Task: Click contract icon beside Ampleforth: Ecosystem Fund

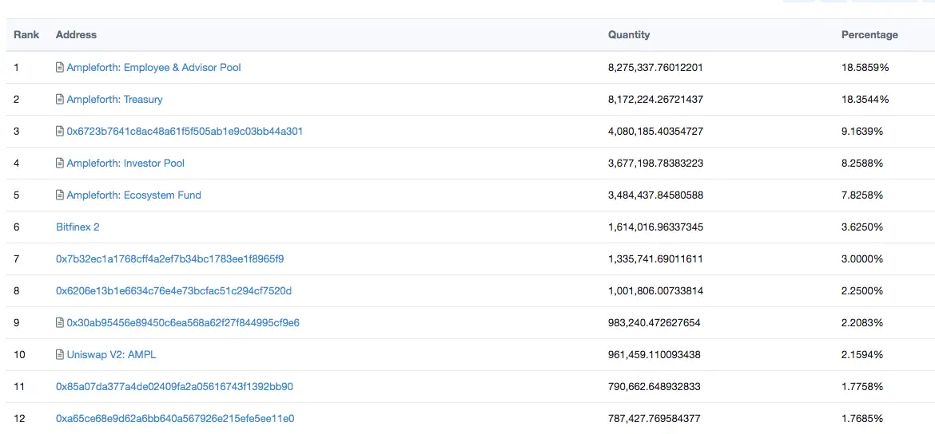Action: pos(60,195)
